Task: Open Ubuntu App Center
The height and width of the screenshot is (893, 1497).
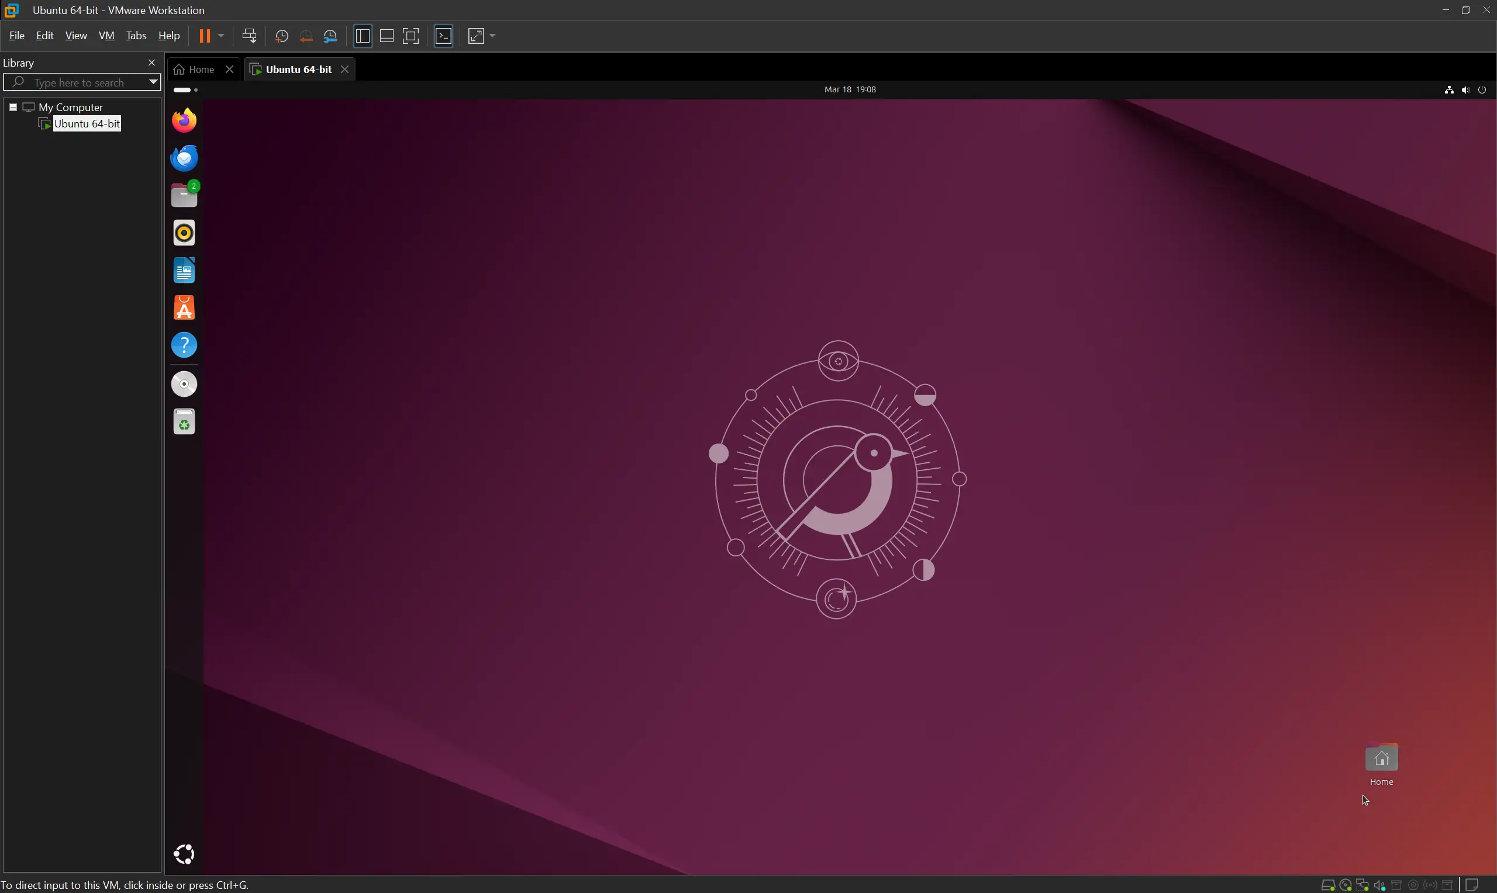Action: pos(184,307)
